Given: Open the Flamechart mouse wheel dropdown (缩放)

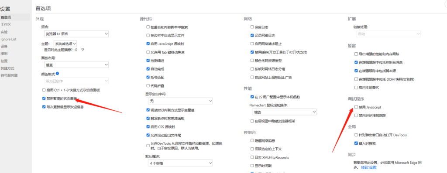Looking at the screenshot, I should pyautogui.click(x=284, y=112).
